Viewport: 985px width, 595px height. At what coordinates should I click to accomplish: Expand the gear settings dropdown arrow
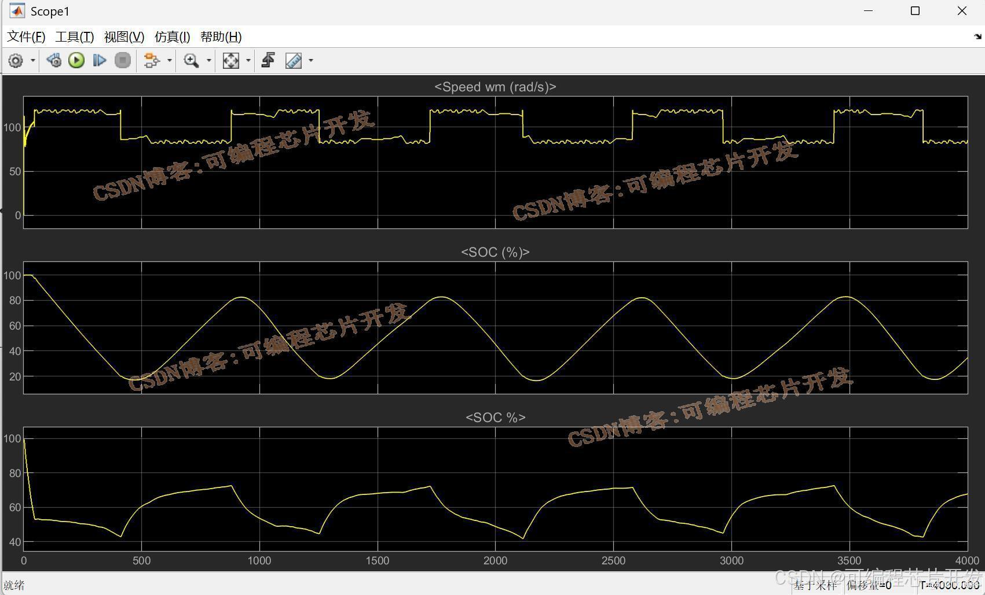[x=33, y=60]
